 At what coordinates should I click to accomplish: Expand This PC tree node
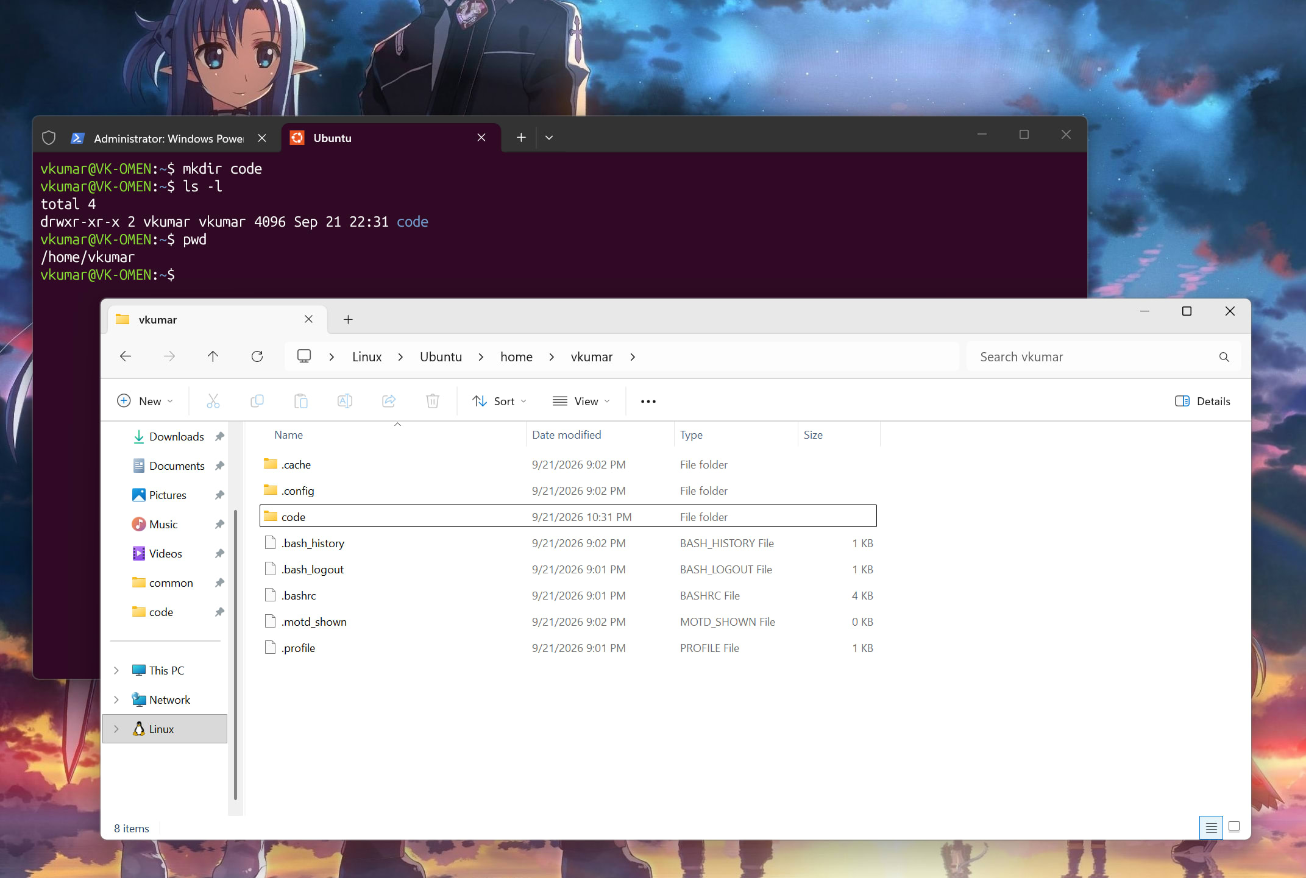(x=116, y=670)
